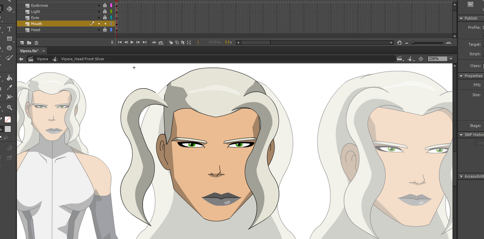Expand the Accessibility section
Viewport: 484px width, 239px height.
point(461,176)
